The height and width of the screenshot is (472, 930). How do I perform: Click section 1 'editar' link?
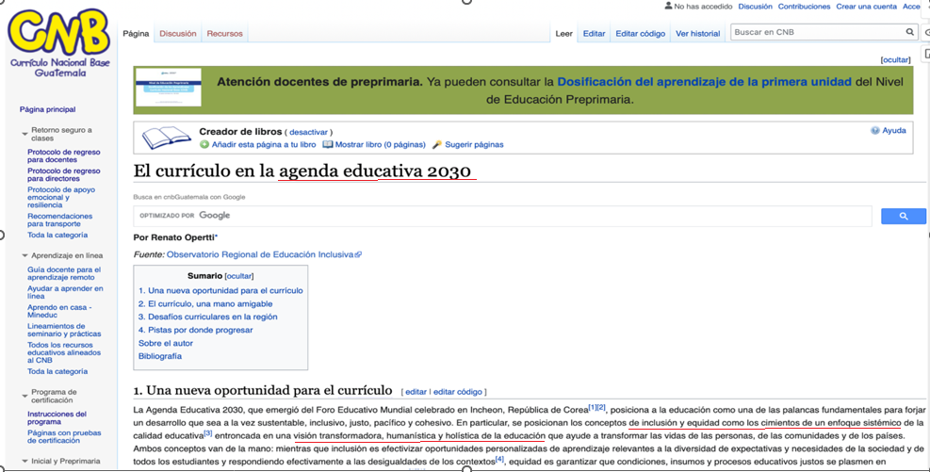416,392
